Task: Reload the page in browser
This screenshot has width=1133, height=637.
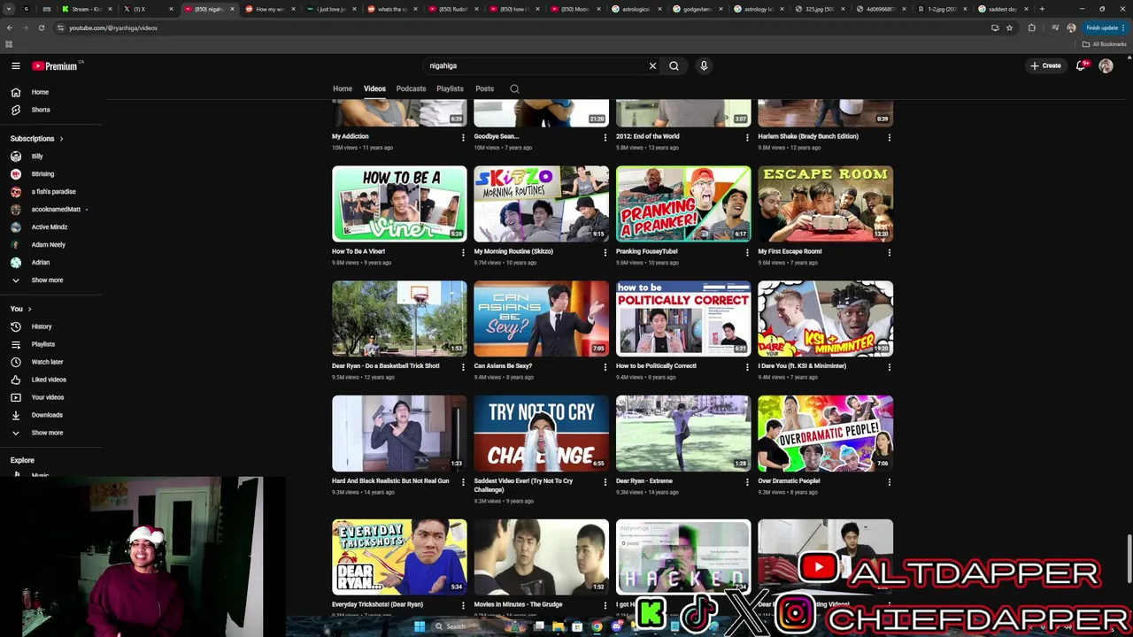Action: [41, 27]
